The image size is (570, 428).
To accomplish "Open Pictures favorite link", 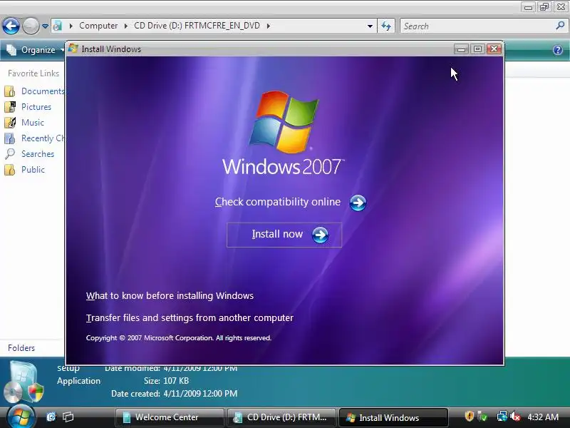I will [36, 106].
